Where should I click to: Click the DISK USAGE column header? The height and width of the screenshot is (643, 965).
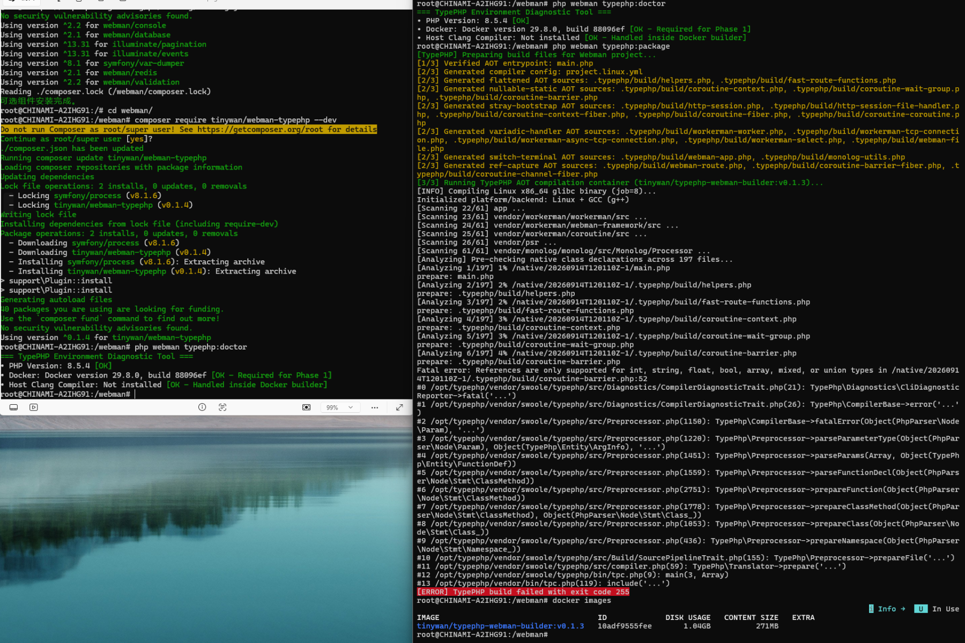[x=688, y=617]
